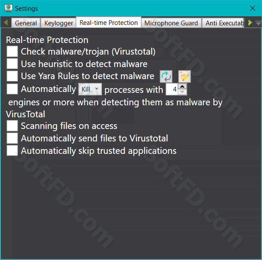The image size is (262, 260).
Task: Enable Scanning files on access
Action: click(x=12, y=125)
